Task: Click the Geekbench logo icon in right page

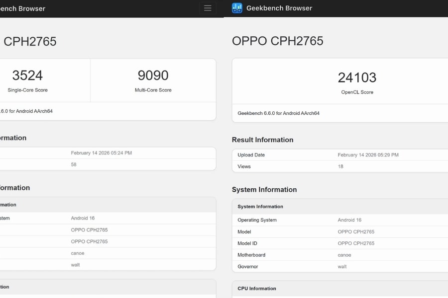Action: tap(237, 8)
